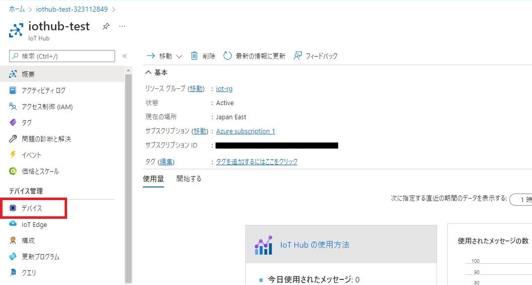Viewport: 532px width, 285px height.
Task: Open the IoT Edge menu entry
Action: coord(34,224)
